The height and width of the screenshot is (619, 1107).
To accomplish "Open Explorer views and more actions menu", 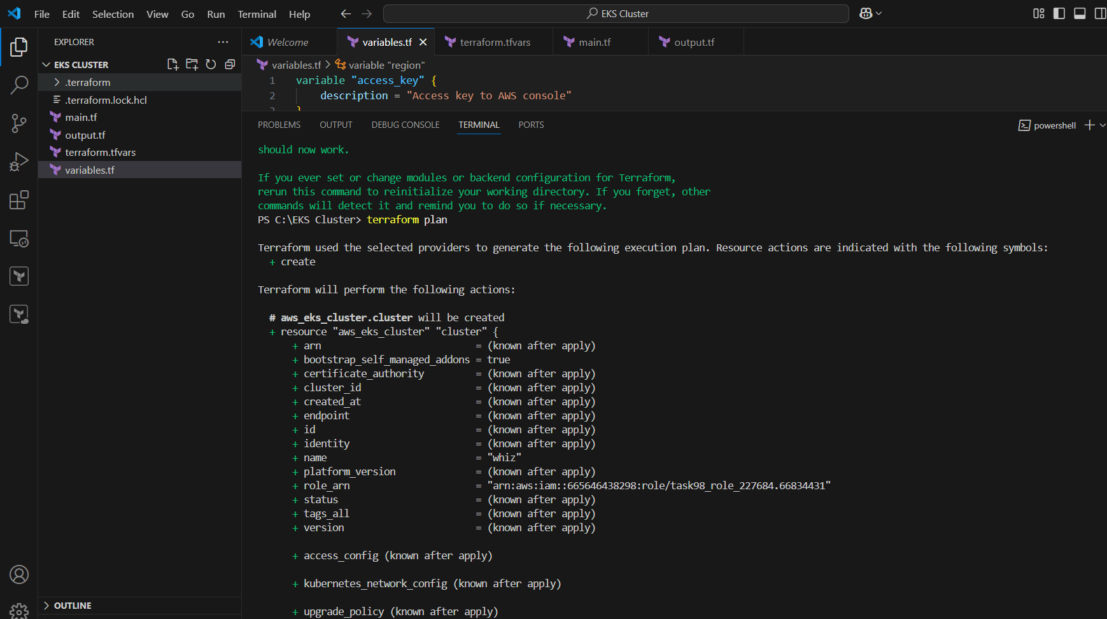I will point(223,42).
